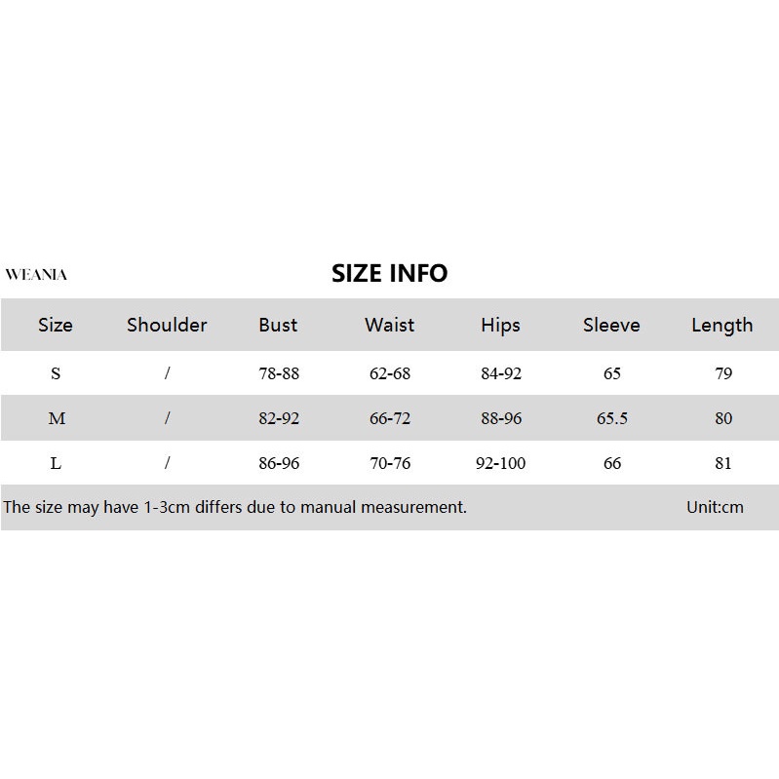Screen dimensions: 779x779
Task: Select the Shoulder column header
Action: click(167, 325)
